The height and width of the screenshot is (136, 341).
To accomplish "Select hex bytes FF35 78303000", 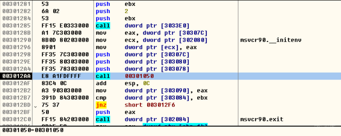I will point(65,69).
